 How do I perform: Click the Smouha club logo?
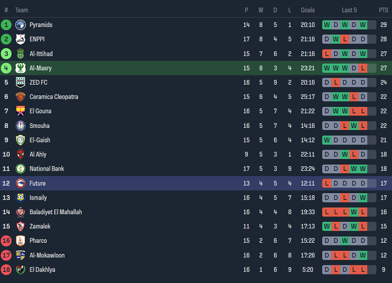21,126
